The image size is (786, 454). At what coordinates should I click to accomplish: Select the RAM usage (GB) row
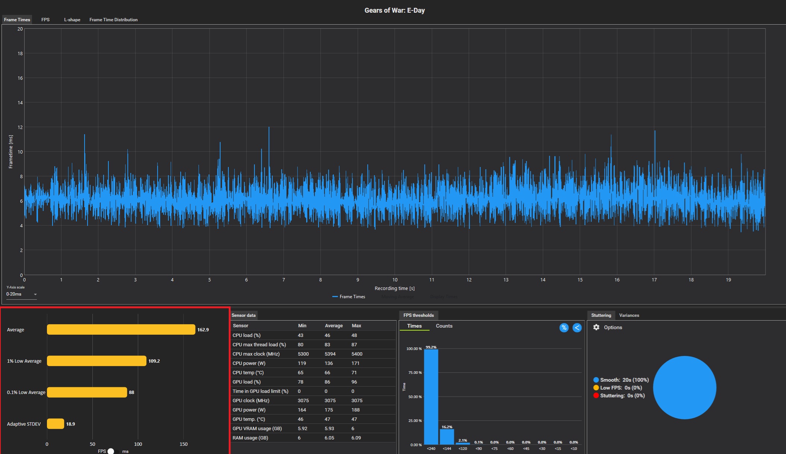coord(313,438)
